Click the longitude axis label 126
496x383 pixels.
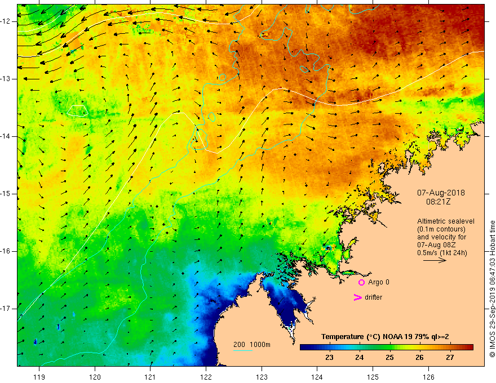[x=428, y=377]
